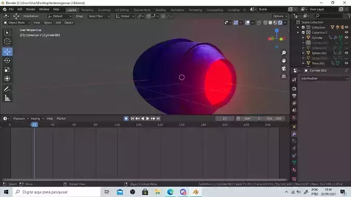Activate the Rotate tool
The height and width of the screenshot is (197, 351).
point(7,61)
